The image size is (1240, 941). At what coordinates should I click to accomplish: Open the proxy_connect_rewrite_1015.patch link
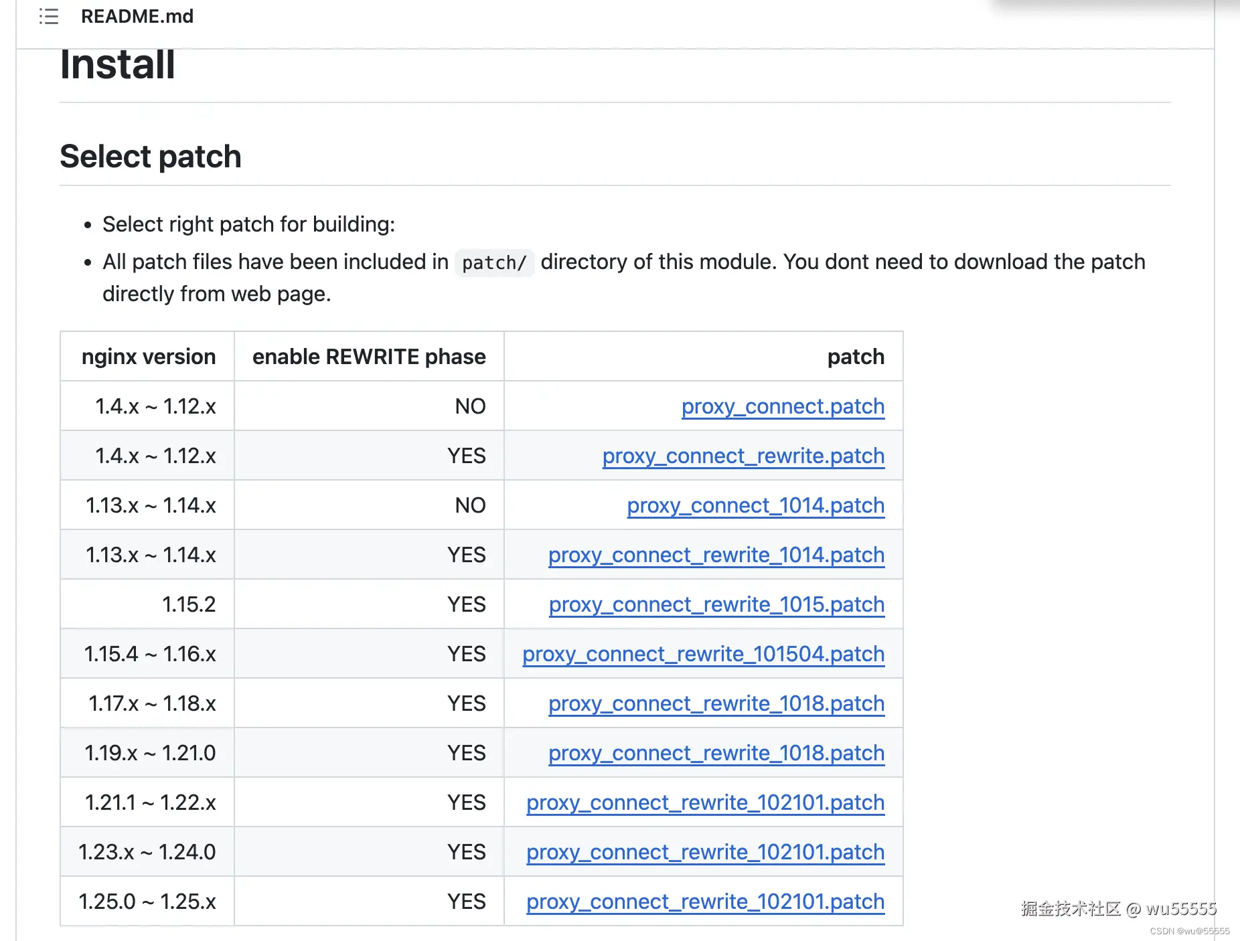[716, 604]
